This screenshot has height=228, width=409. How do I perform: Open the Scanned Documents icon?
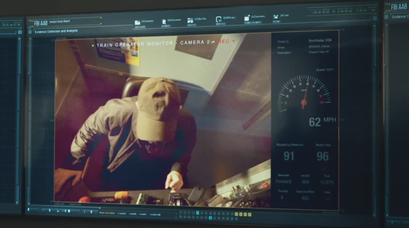pyautogui.click(x=247, y=18)
